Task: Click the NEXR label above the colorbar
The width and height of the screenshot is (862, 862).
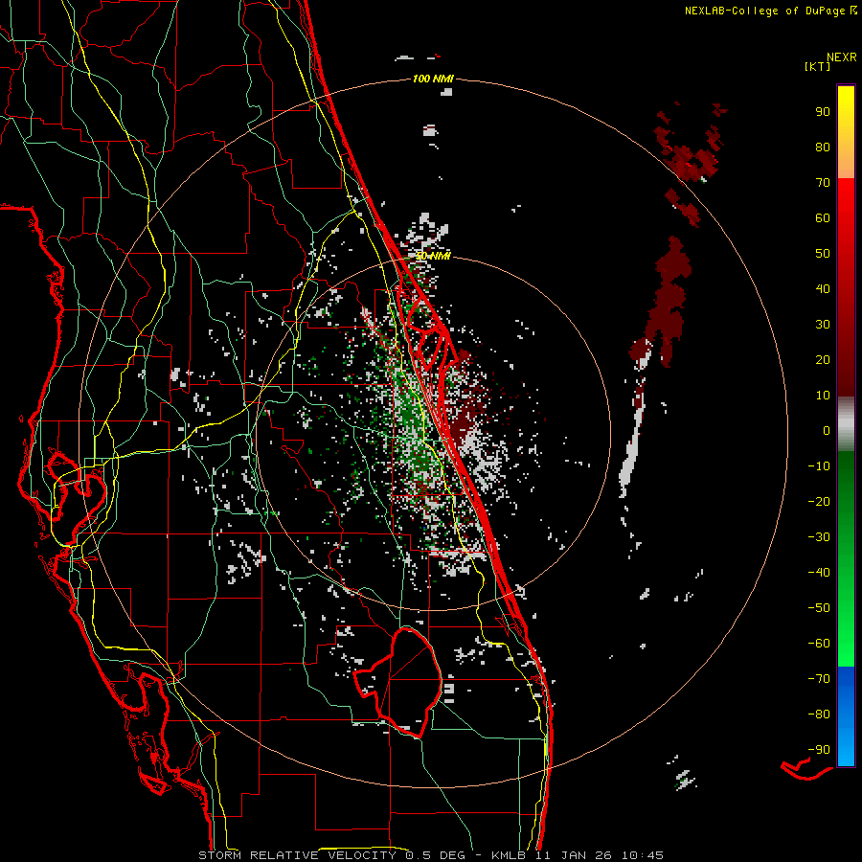Action: 842,57
